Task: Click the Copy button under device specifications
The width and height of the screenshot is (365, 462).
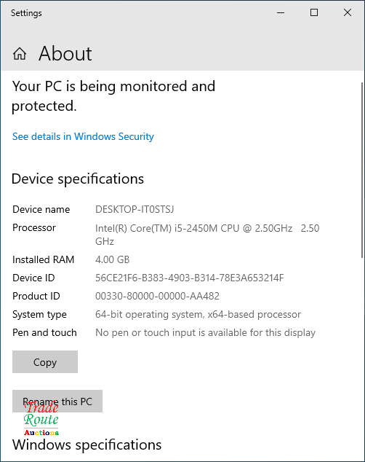Action: click(x=45, y=362)
